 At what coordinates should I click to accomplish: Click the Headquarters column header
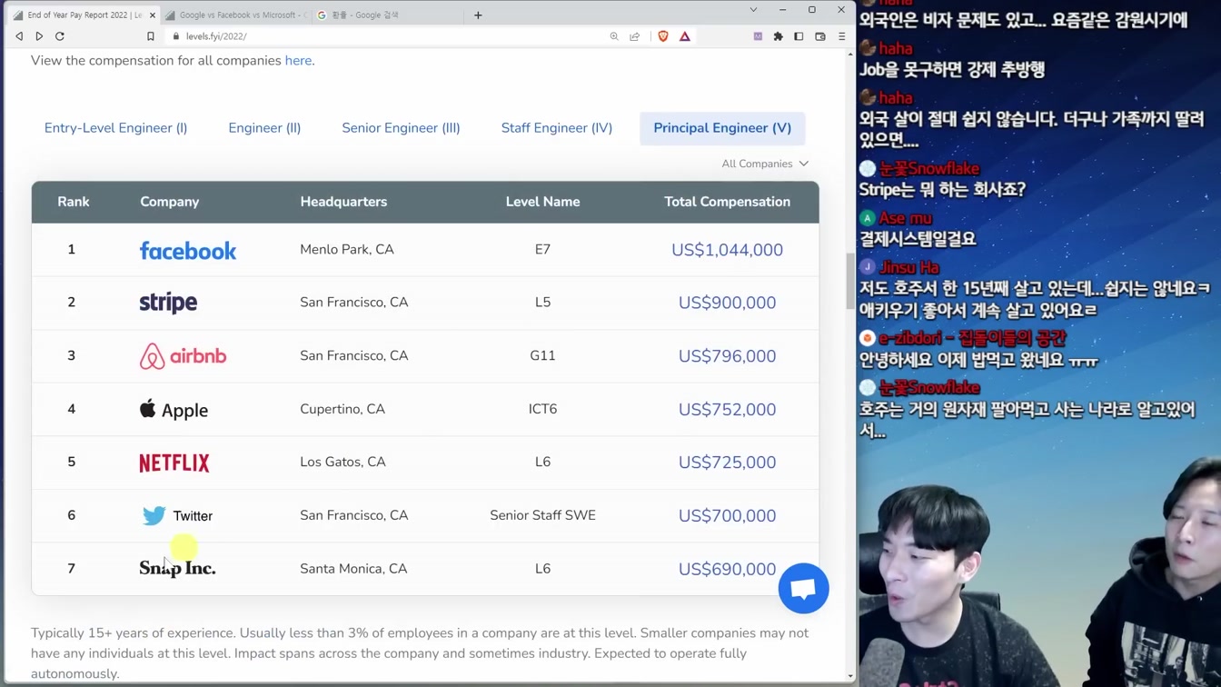[x=343, y=202]
